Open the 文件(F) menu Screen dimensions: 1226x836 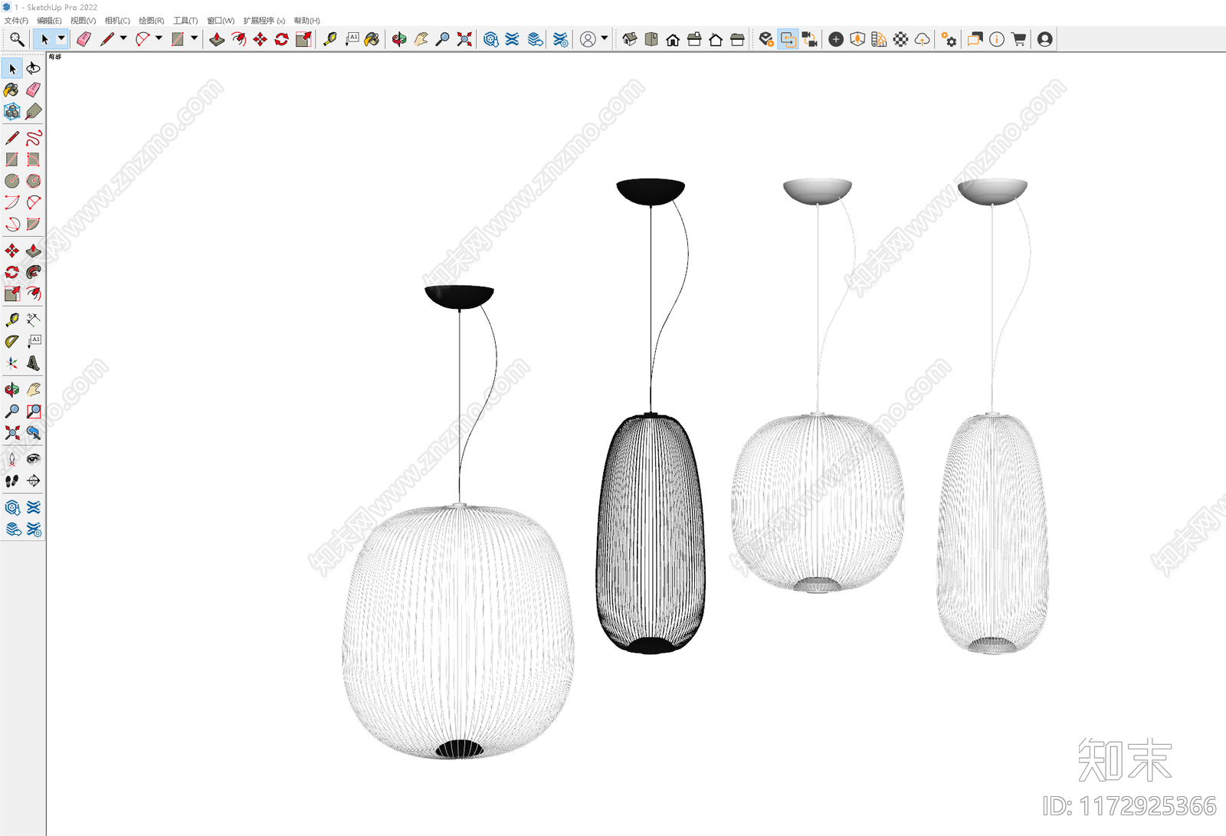coord(16,21)
